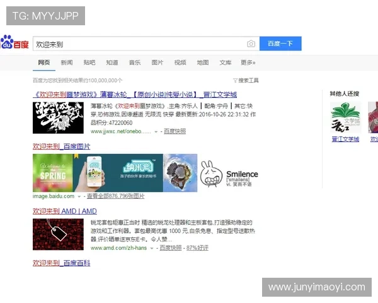Screen dimensions: 378x303
Task: Click the 作品积分:47220060 snippet text
Action: point(112,122)
